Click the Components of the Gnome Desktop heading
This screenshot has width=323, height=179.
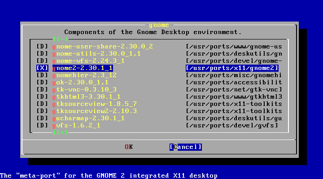tap(153, 32)
